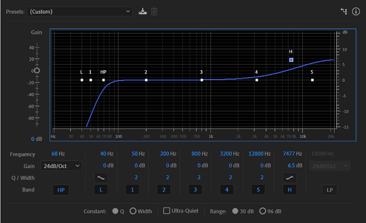This screenshot has height=223, width=366.
Task: Toggle the HP band button
Action: [x=62, y=189]
